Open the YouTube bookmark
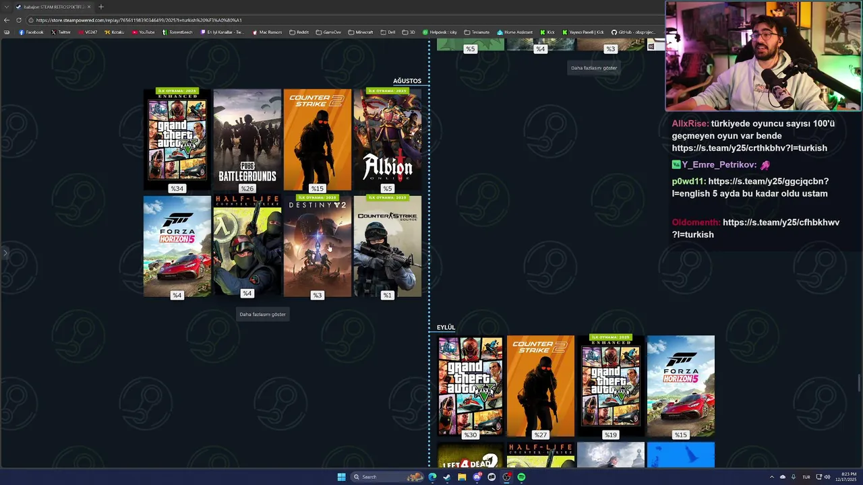This screenshot has width=863, height=485. point(144,32)
